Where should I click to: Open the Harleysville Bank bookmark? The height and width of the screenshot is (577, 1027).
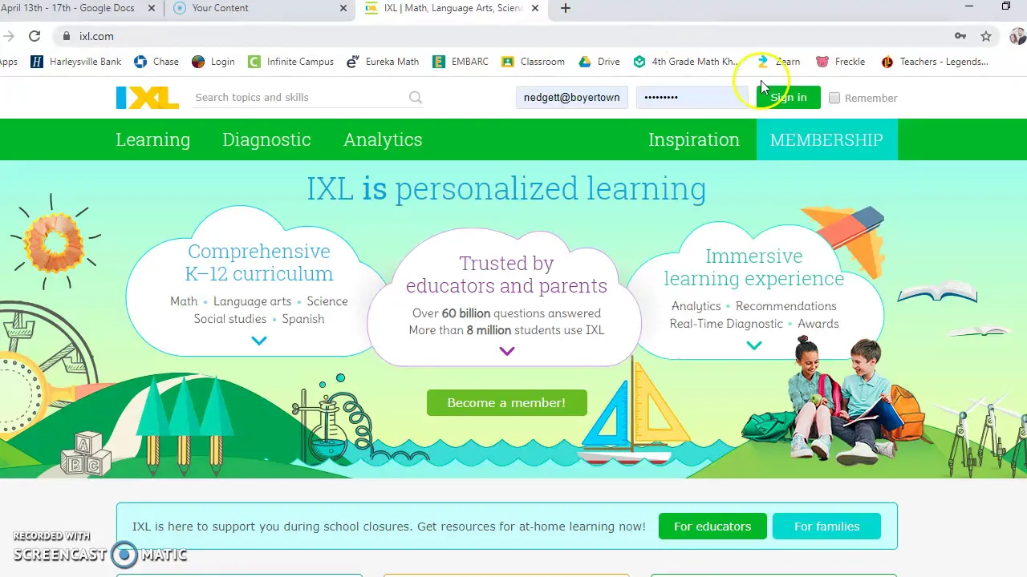75,62
